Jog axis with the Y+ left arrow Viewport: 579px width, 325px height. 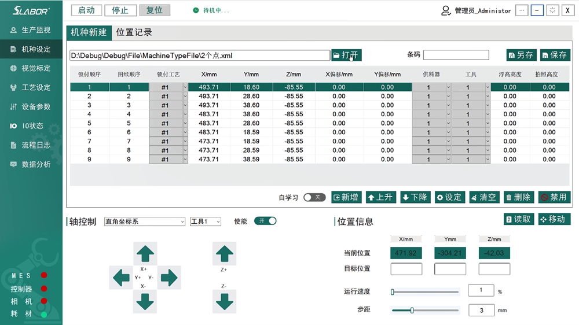pyautogui.click(x=121, y=278)
